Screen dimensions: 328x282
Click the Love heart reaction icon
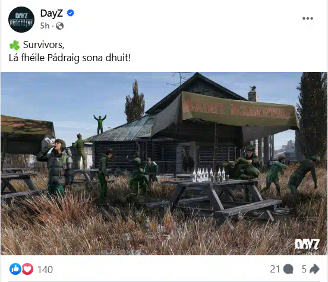tap(27, 269)
